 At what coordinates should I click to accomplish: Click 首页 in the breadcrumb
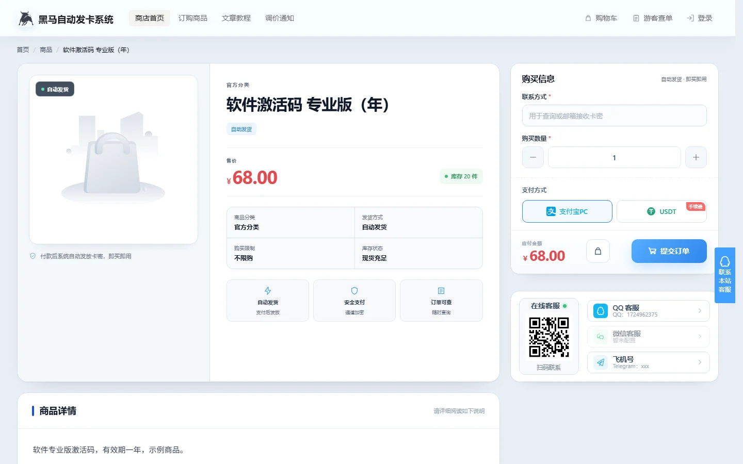(23, 50)
